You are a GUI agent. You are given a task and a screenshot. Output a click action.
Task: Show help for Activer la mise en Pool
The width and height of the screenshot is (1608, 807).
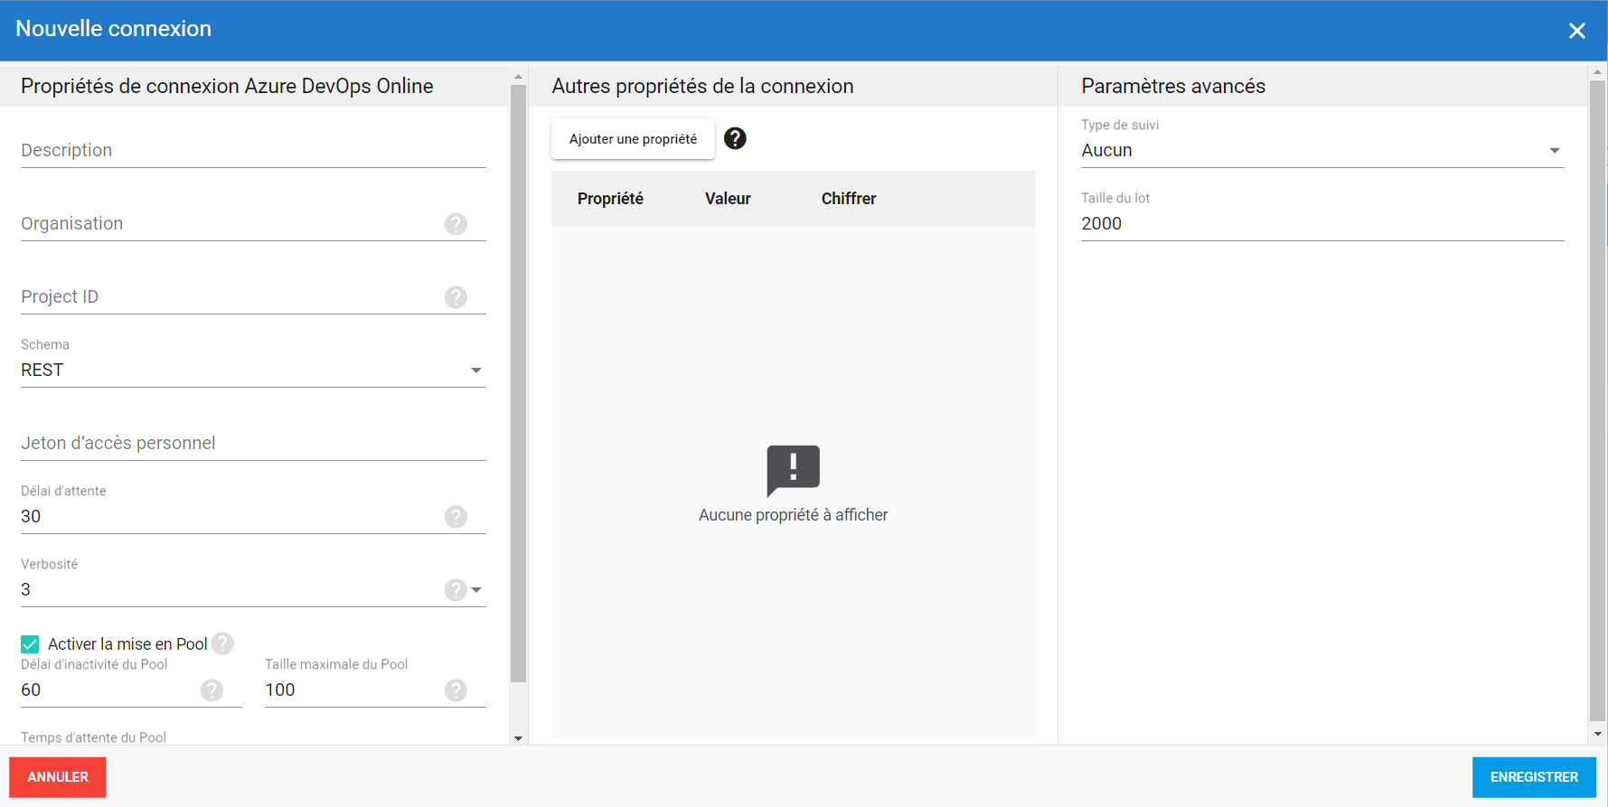click(222, 643)
